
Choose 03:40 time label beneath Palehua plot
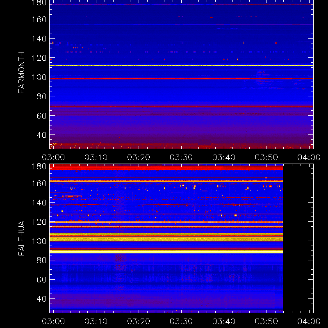[x=224, y=321]
